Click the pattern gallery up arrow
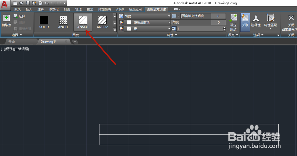This screenshot has width=297, height=156. point(114,16)
